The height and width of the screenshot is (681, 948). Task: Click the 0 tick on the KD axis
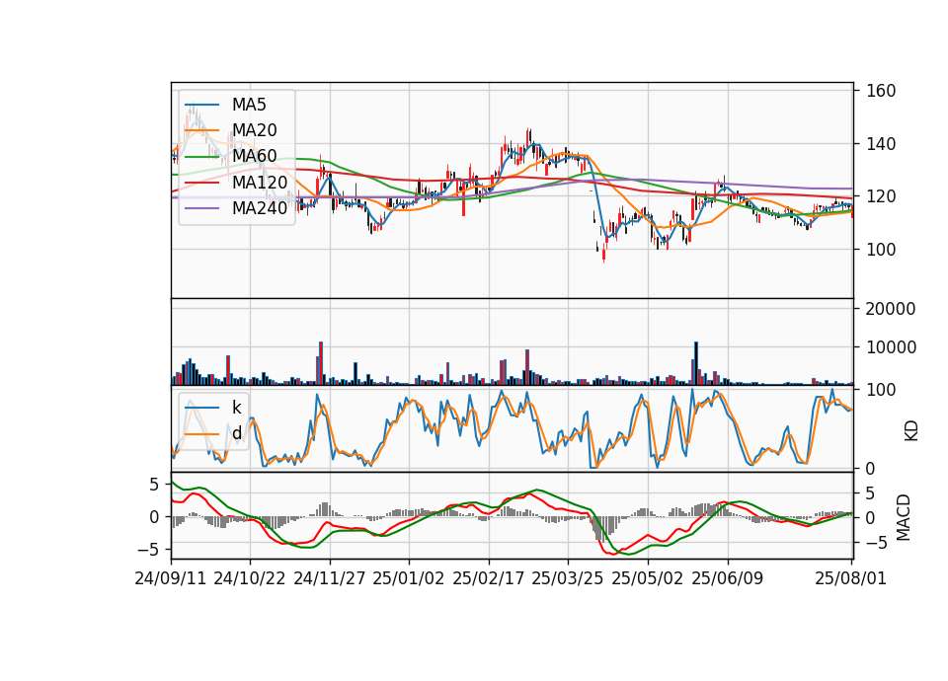871,468
